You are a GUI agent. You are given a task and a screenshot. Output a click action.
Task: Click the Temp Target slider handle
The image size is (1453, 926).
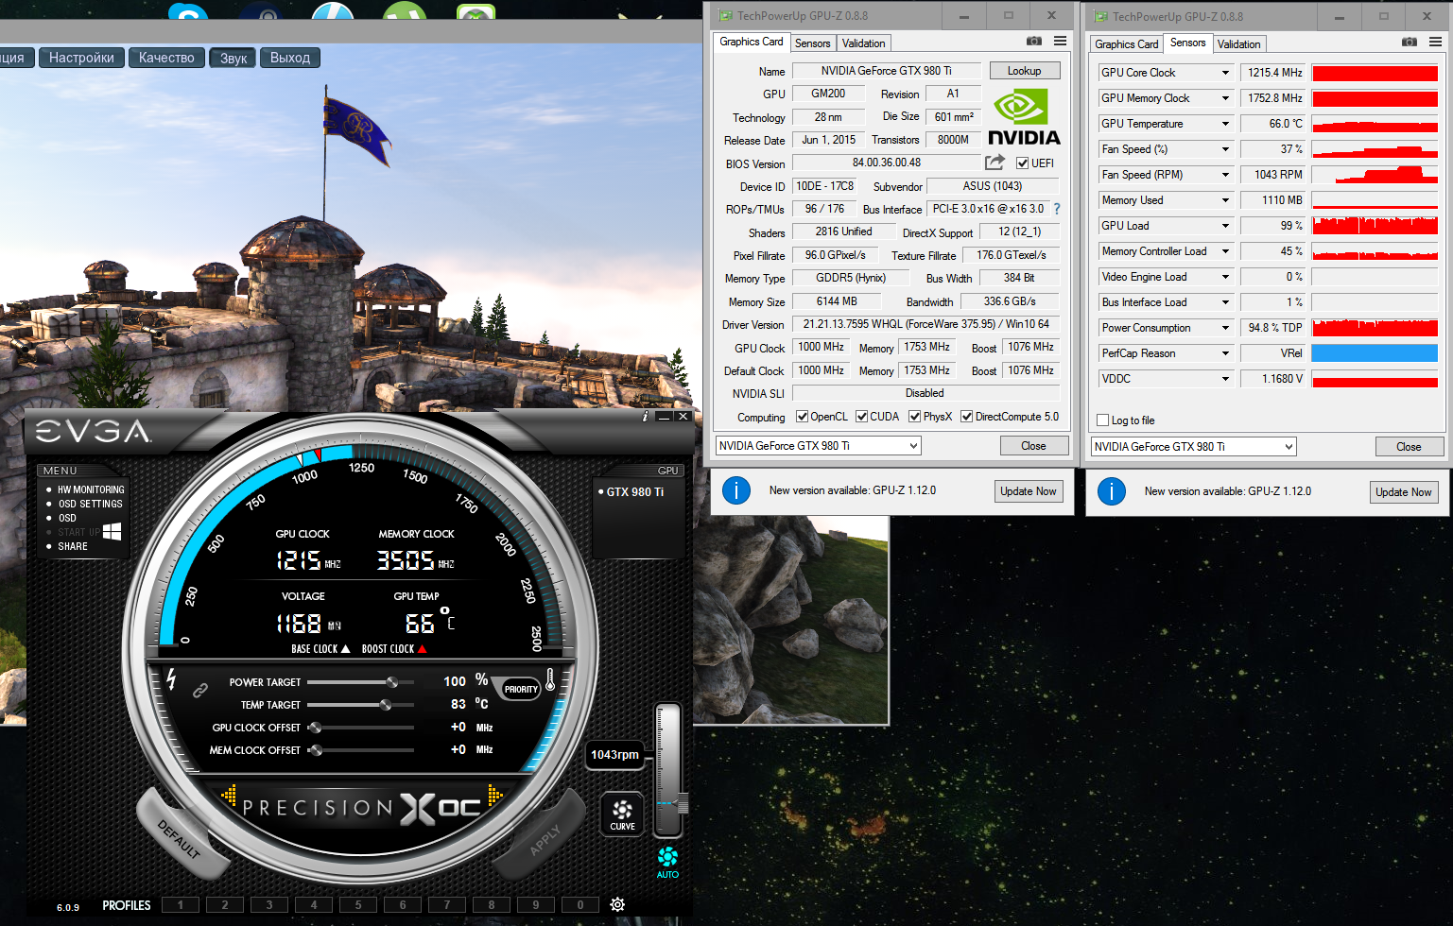[x=386, y=705]
